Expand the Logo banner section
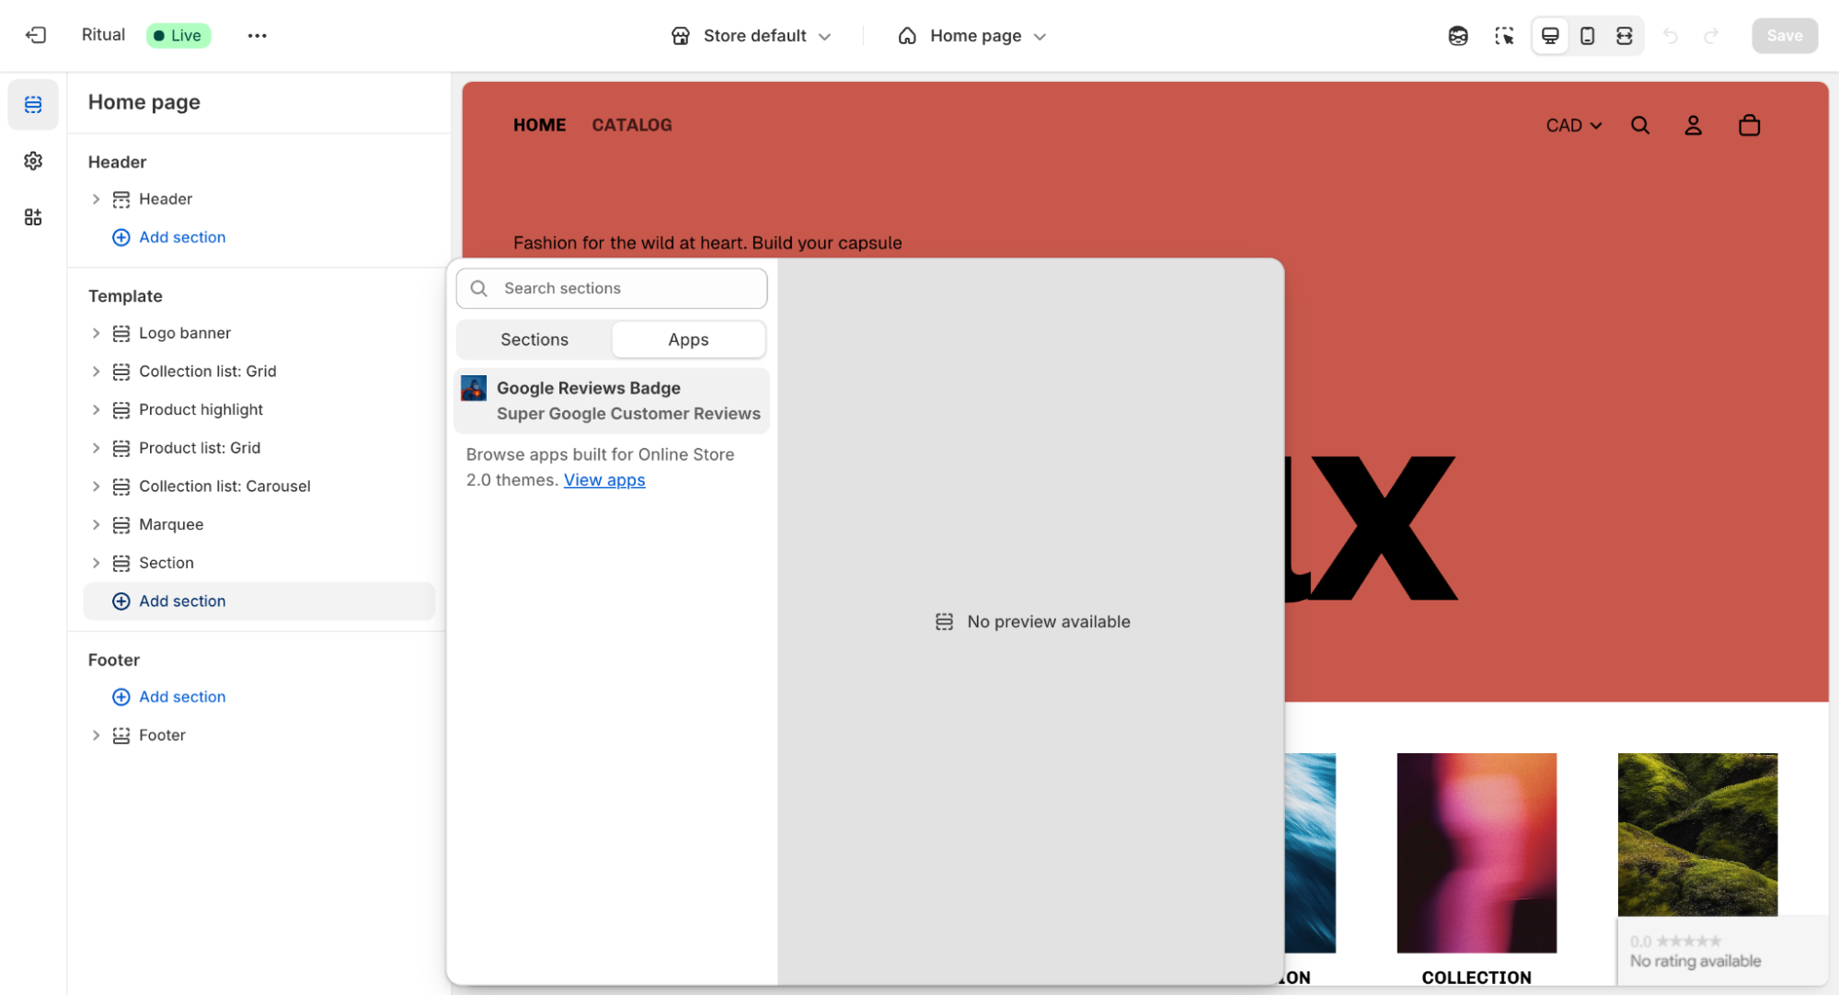 pos(96,333)
